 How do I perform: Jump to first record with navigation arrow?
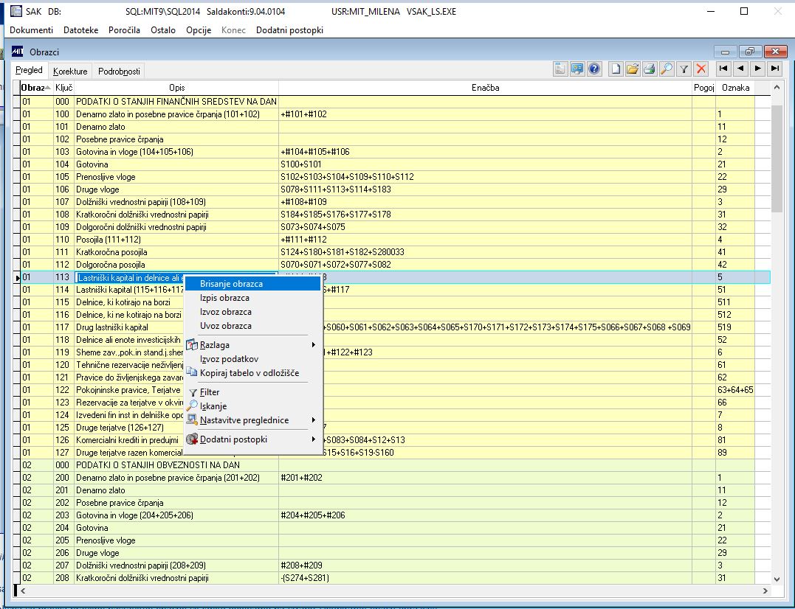pyautogui.click(x=723, y=69)
